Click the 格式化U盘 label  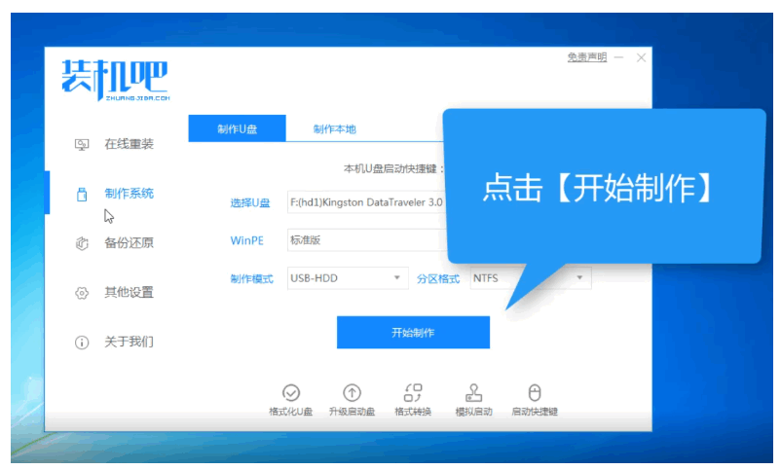click(291, 412)
